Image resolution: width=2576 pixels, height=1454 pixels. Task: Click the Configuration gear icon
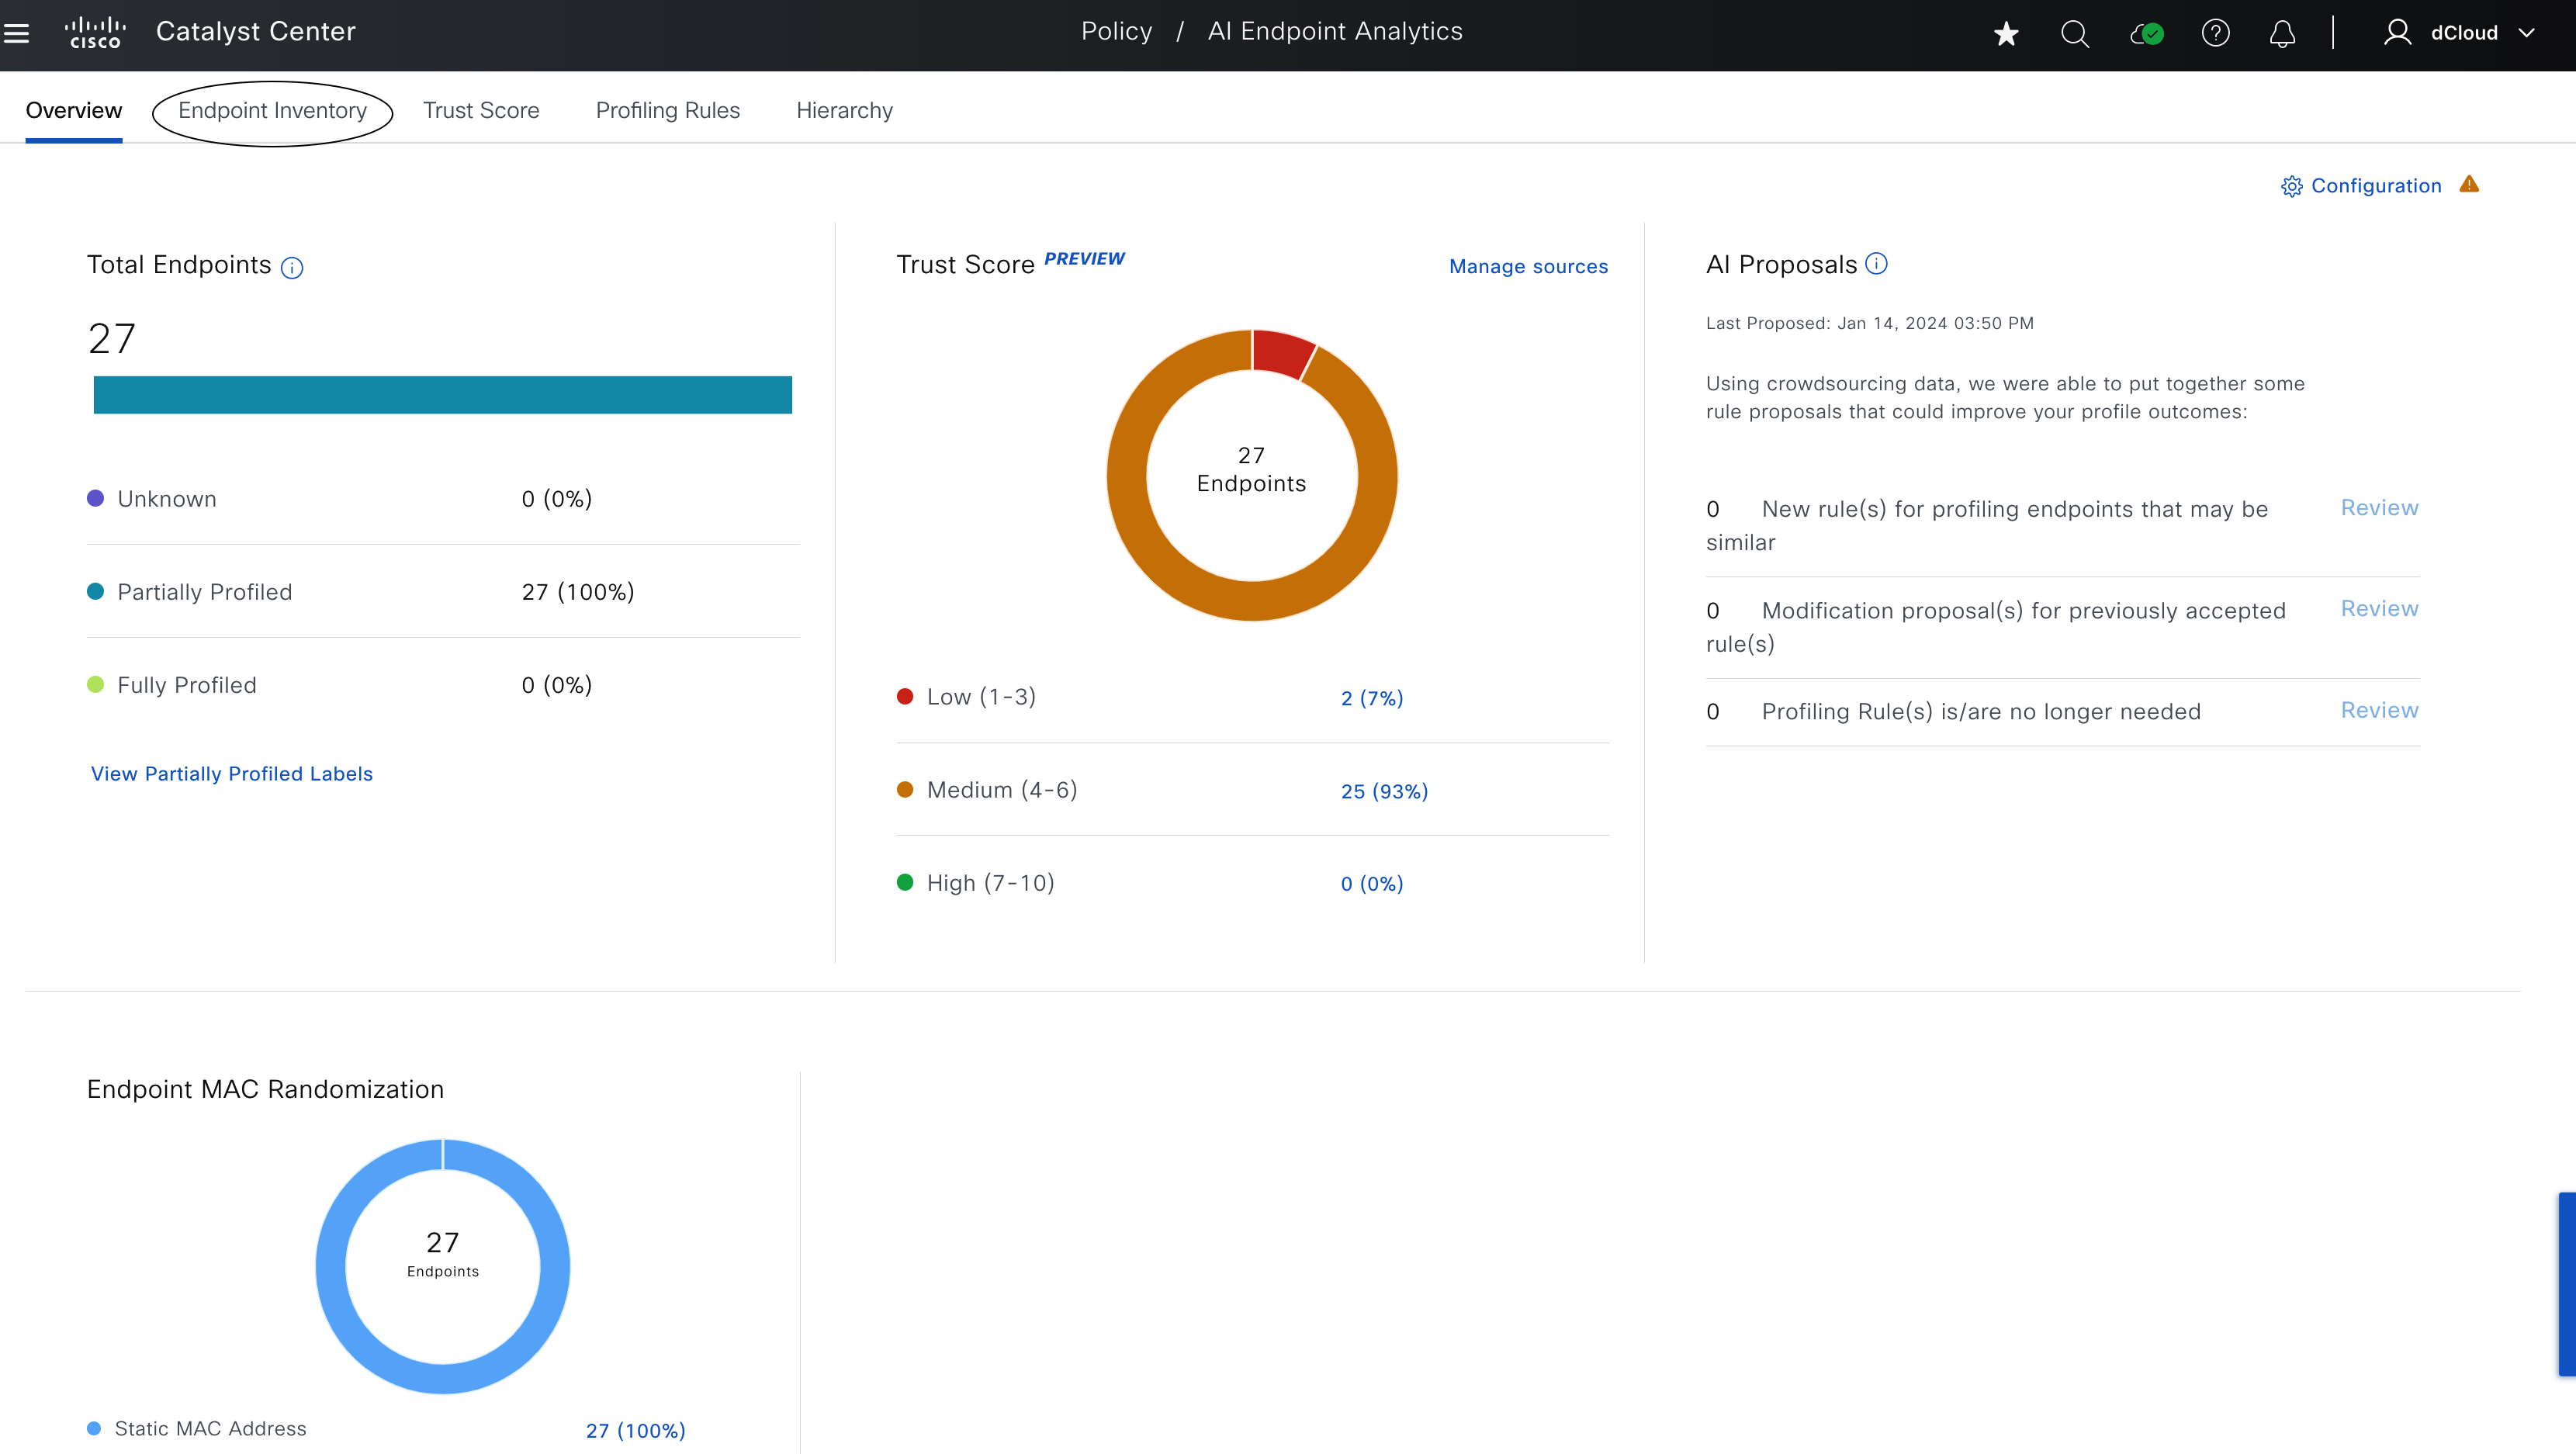click(2292, 186)
